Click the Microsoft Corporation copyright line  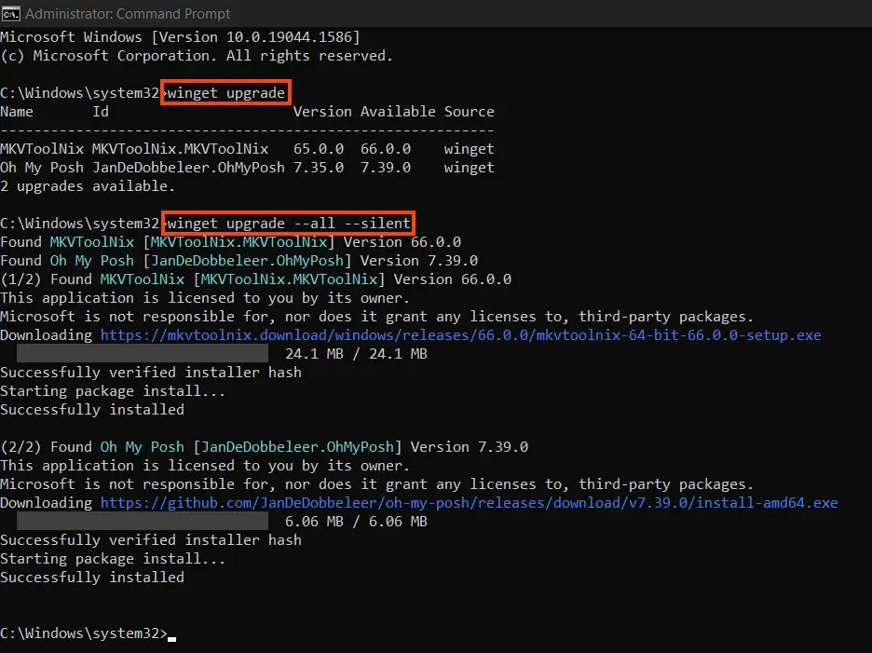tap(197, 56)
